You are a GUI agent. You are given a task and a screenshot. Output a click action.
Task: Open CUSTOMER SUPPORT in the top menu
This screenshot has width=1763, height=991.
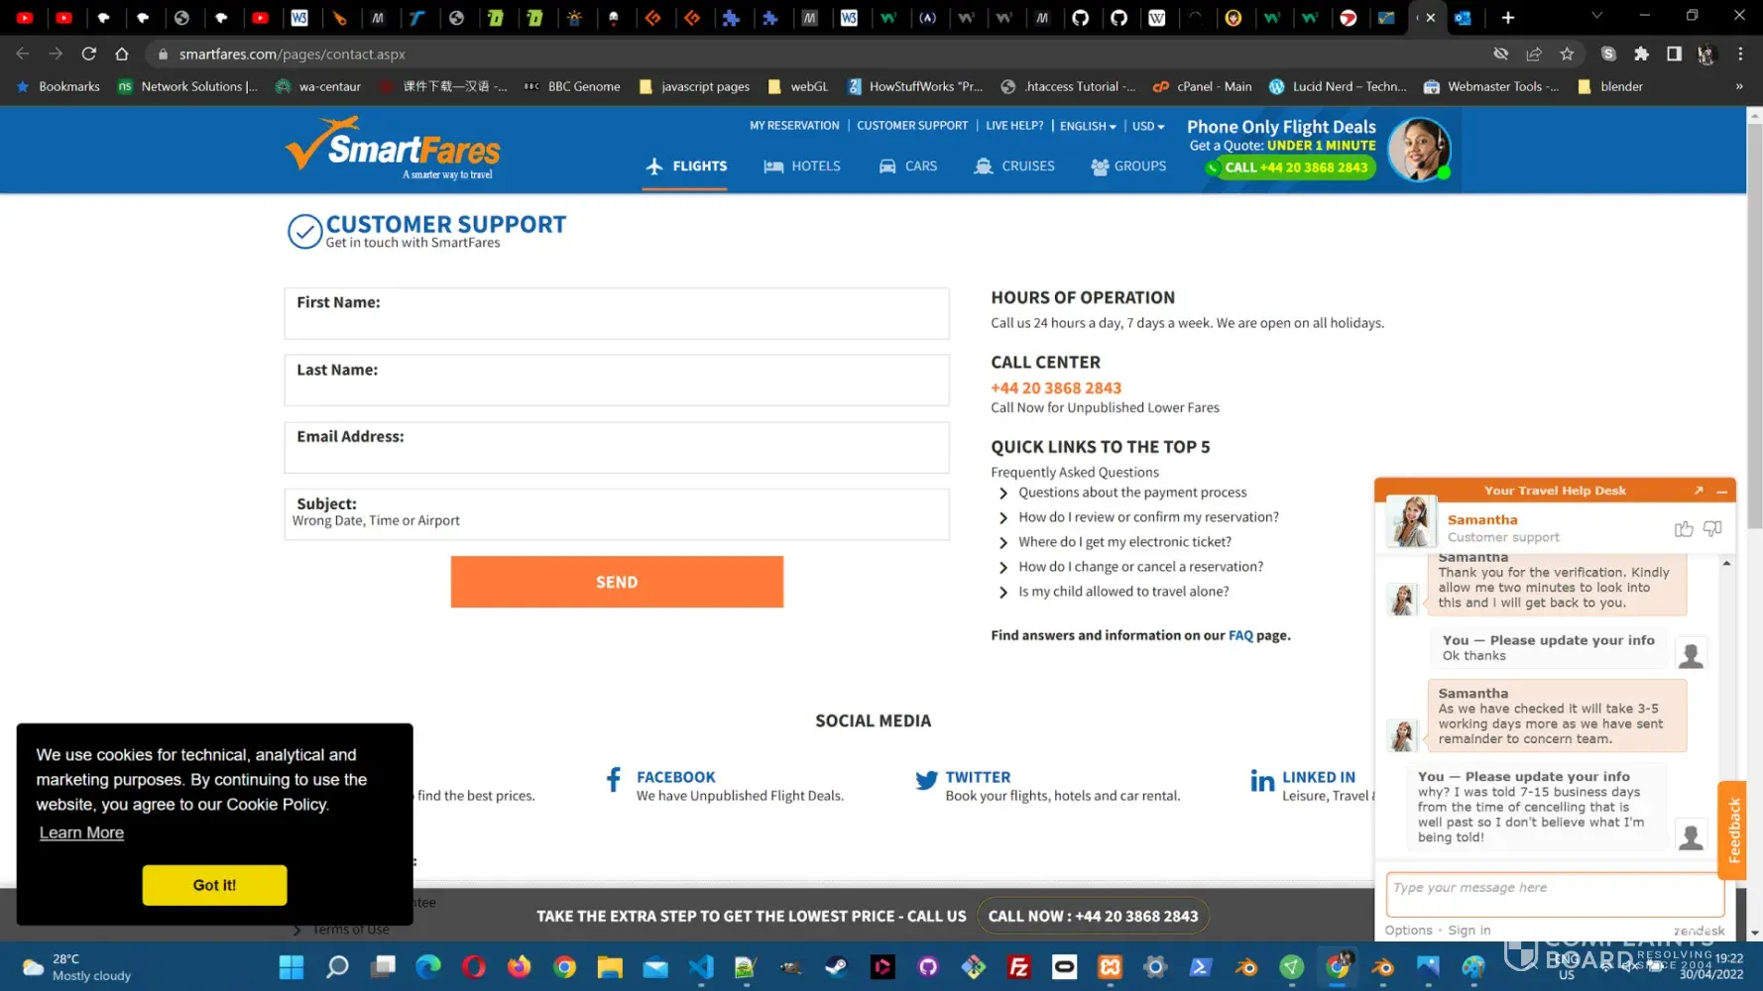click(912, 126)
